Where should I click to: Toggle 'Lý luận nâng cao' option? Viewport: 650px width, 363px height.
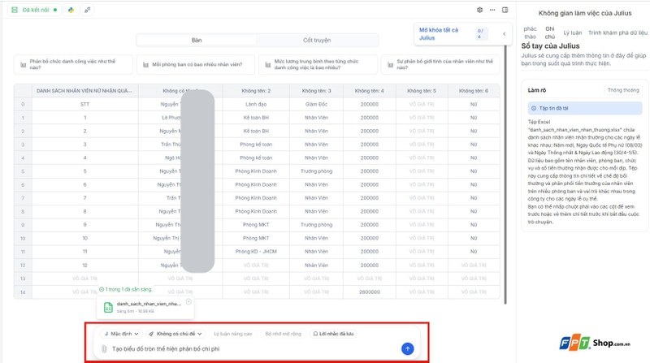click(232, 334)
